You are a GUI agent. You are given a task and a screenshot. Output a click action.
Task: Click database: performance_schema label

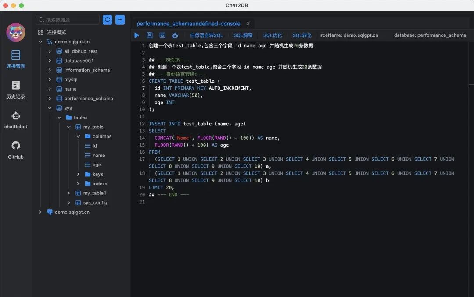tap(430, 35)
